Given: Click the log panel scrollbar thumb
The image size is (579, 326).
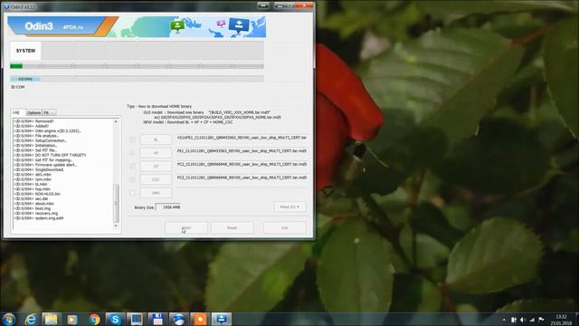Looking at the screenshot, I should point(116,203).
